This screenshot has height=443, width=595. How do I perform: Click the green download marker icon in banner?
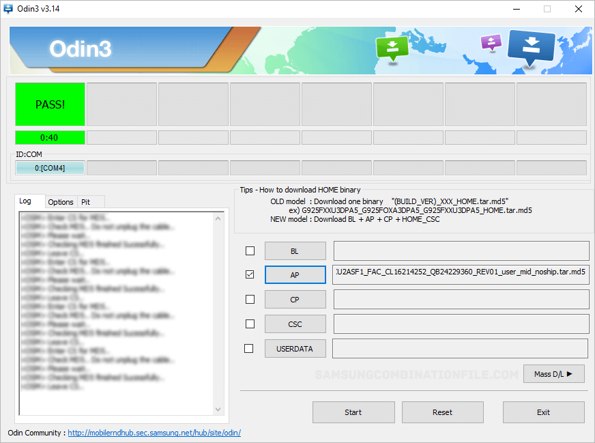point(392,48)
